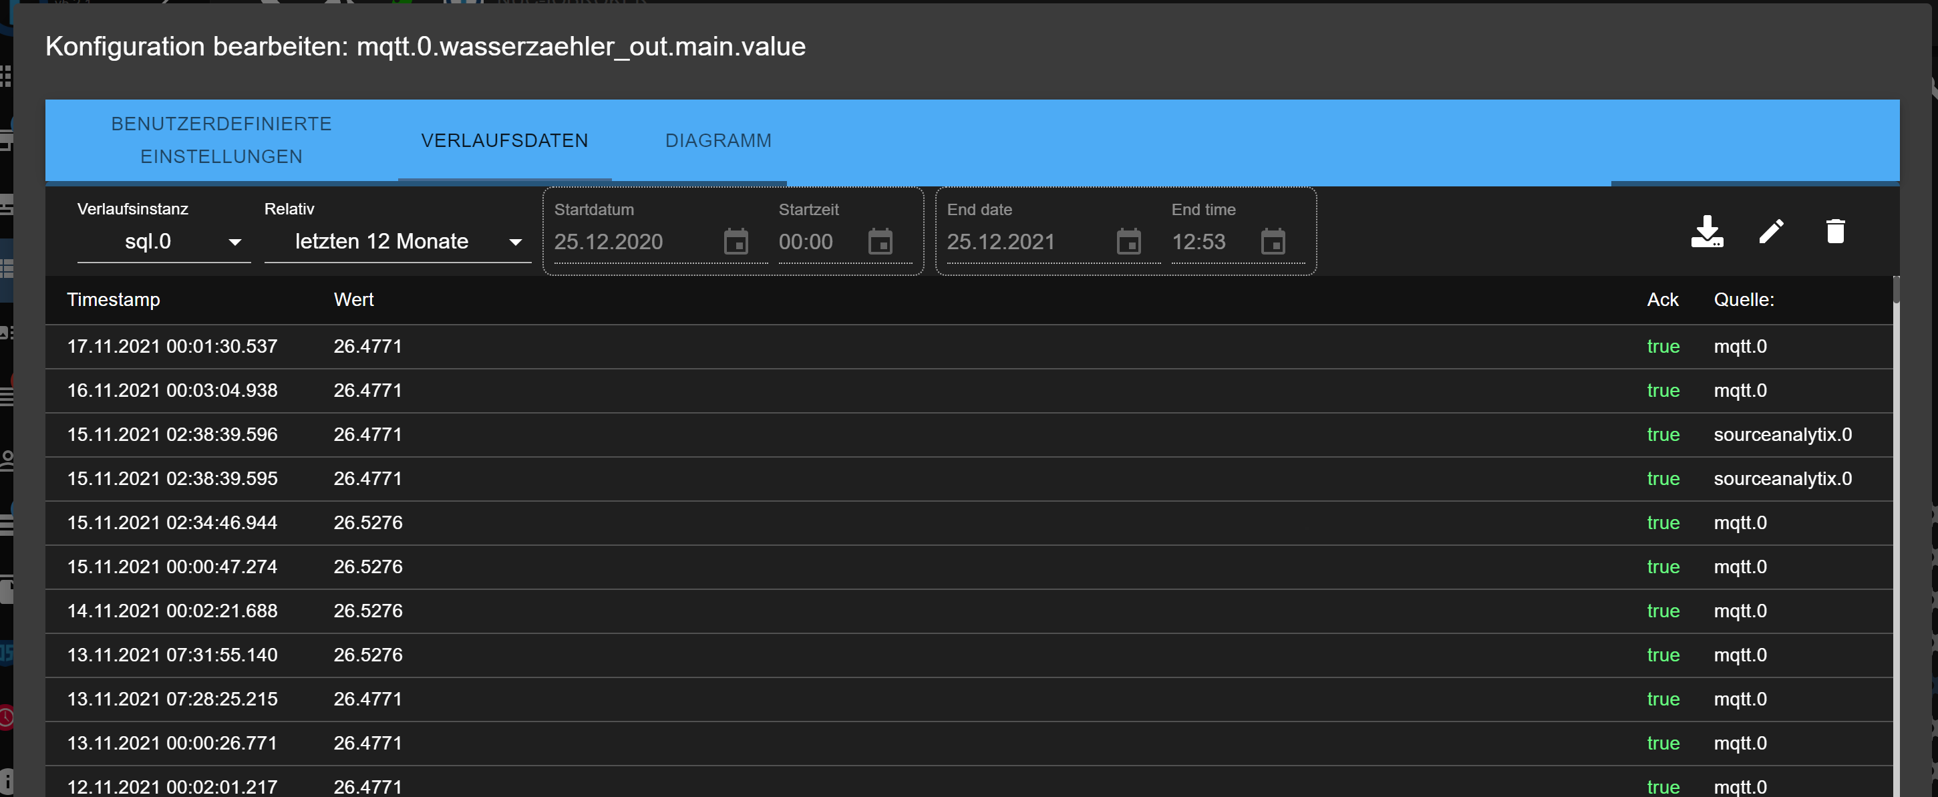
Task: Select row 17.11.2021 00:01:30.537
Action: pos(968,347)
